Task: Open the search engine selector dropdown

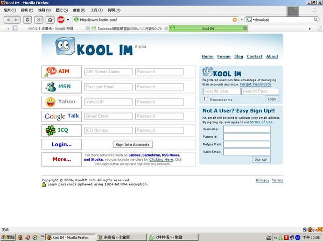Action: [x=250, y=20]
